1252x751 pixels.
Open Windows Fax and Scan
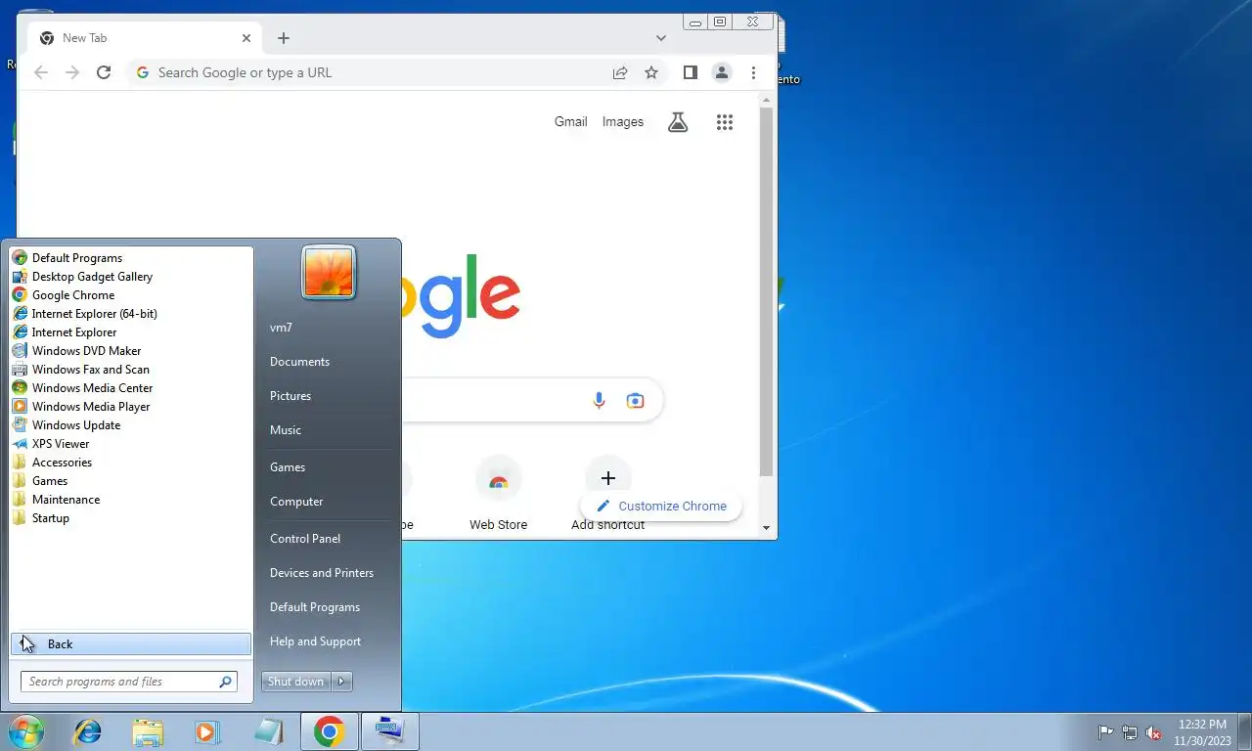pyautogui.click(x=80, y=370)
